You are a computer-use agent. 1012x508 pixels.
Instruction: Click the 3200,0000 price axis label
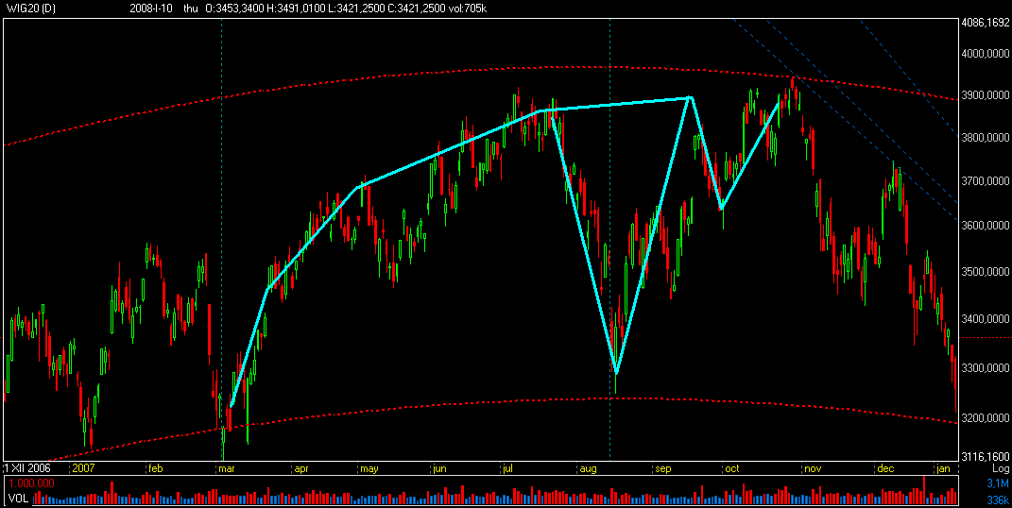pos(984,417)
